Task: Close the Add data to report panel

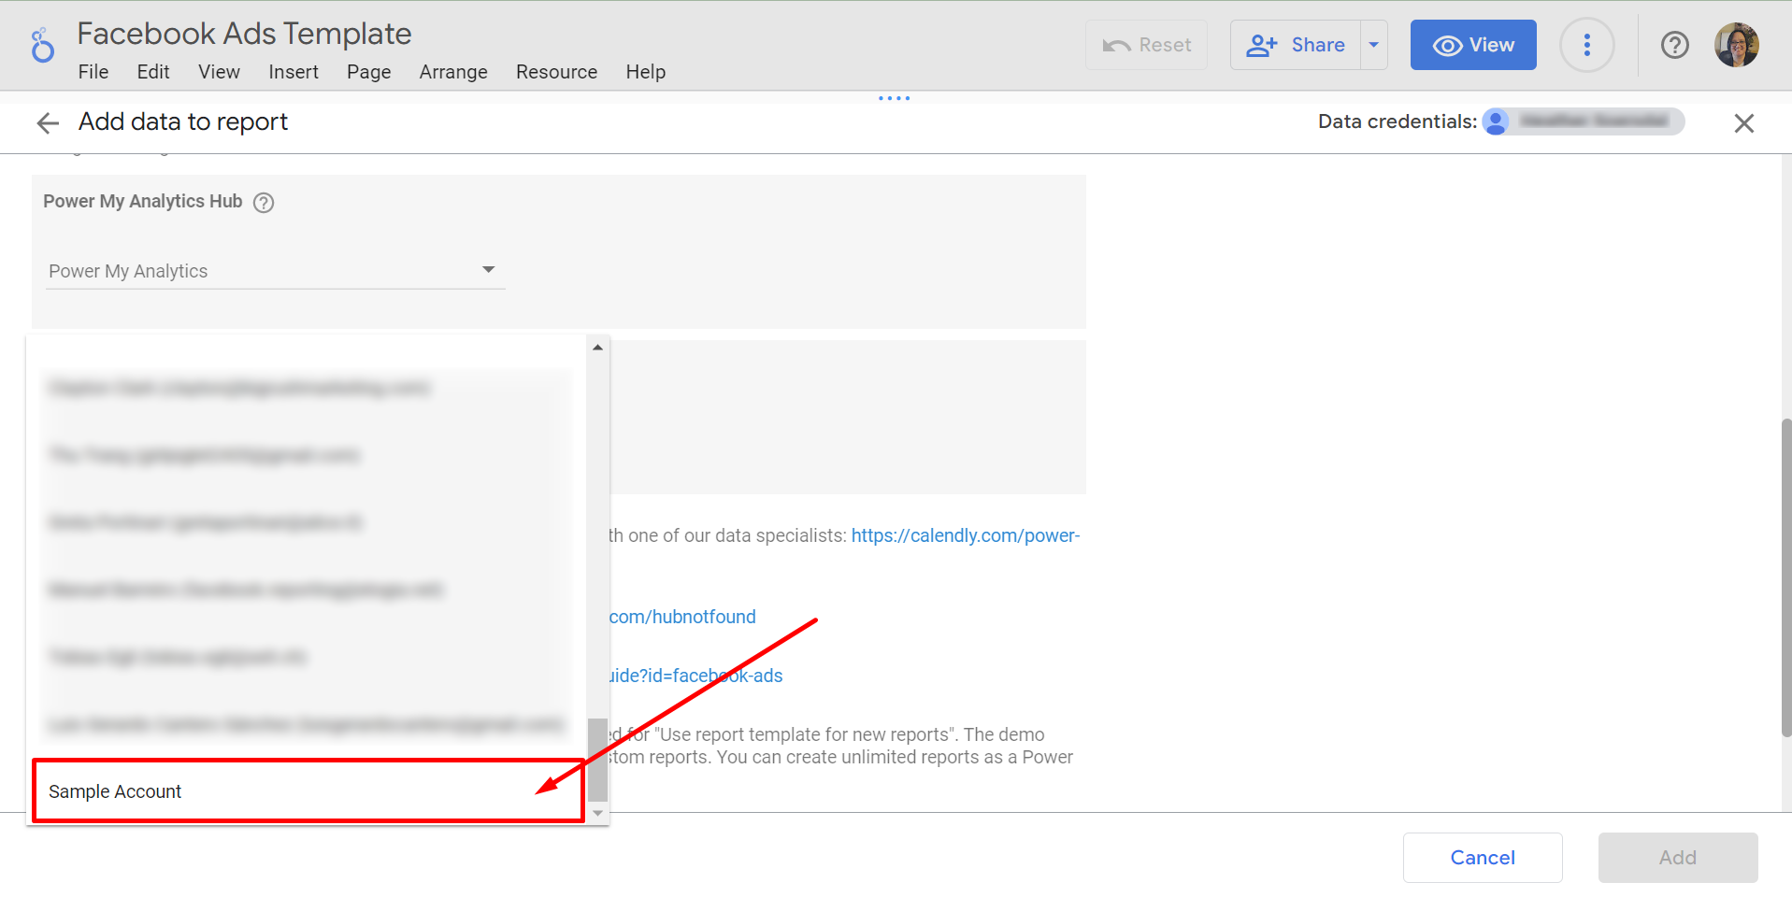Action: (1743, 123)
